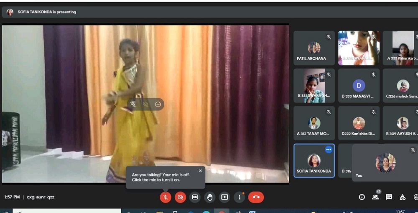Select the PATIL ARCHANA participant tile
Screen dimensions: 418x213
(x=314, y=48)
